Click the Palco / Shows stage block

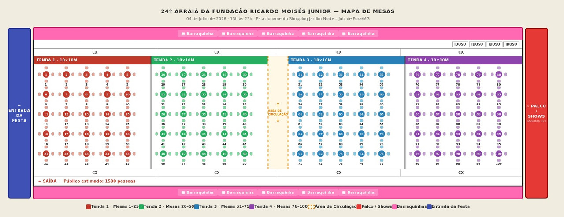(536, 113)
